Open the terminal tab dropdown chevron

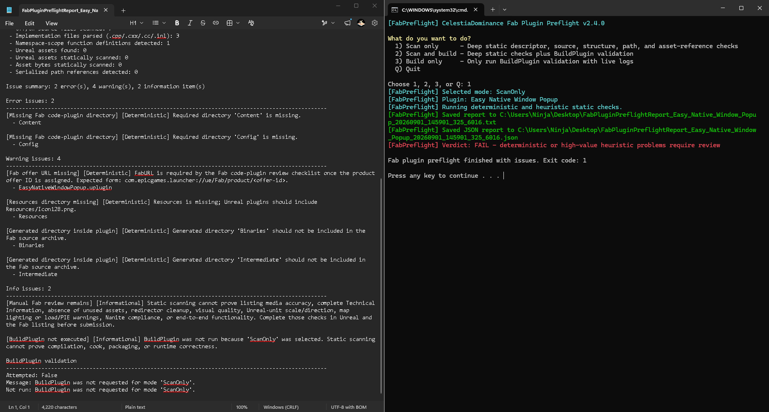click(505, 10)
